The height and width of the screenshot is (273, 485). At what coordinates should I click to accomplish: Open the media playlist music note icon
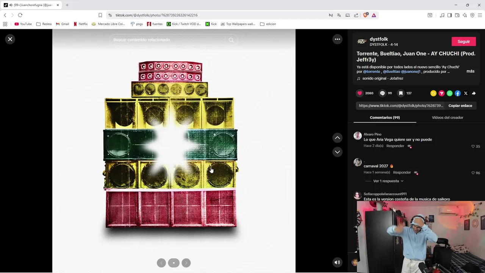(442, 15)
